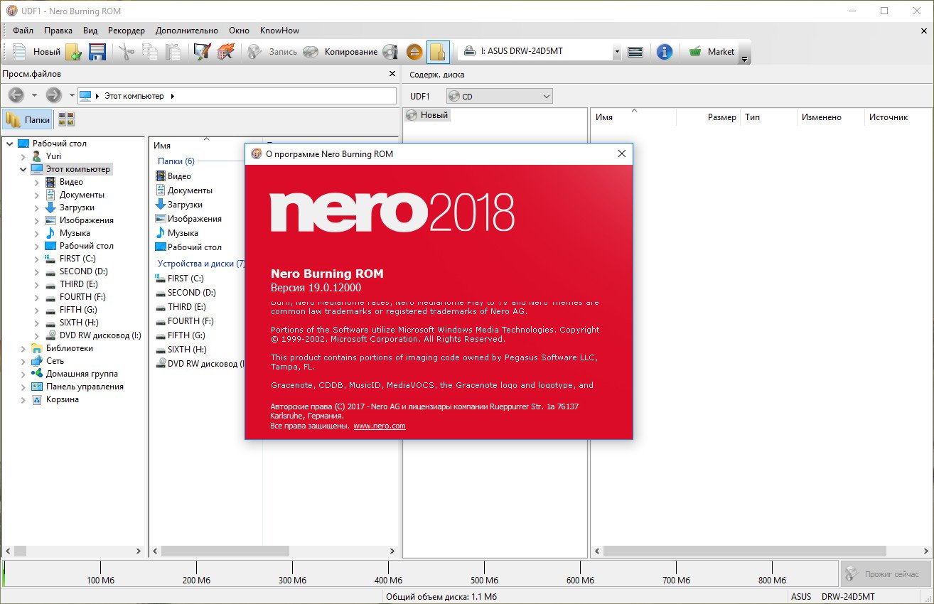The width and height of the screenshot is (934, 604).
Task: Open the CD disc type dropdown
Action: coord(499,96)
